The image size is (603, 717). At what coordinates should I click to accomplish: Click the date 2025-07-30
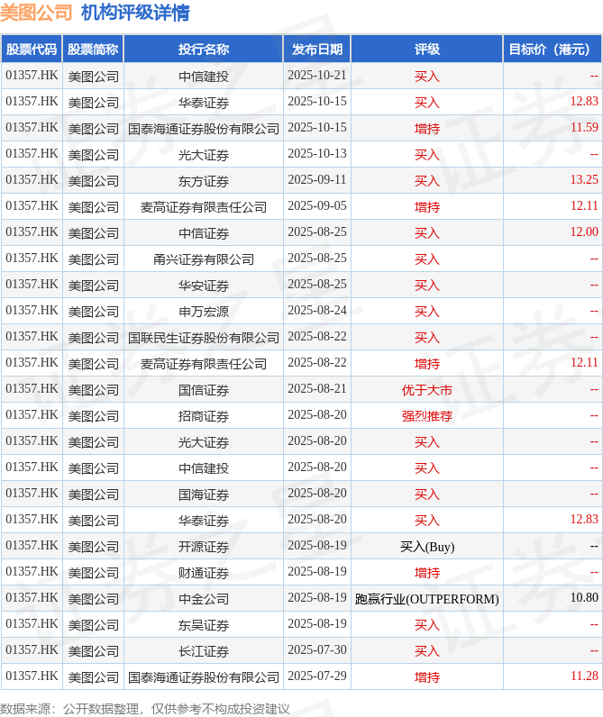[317, 649]
